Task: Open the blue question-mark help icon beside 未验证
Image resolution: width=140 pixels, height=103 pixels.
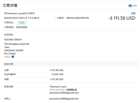Action: [13, 57]
